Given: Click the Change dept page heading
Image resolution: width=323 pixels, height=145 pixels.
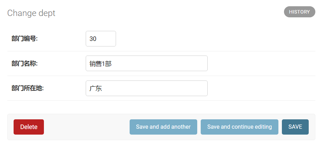Looking at the screenshot, I should click(x=31, y=13).
